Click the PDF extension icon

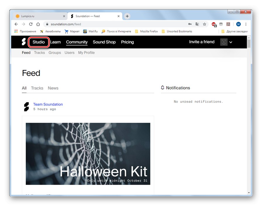[x=228, y=24]
